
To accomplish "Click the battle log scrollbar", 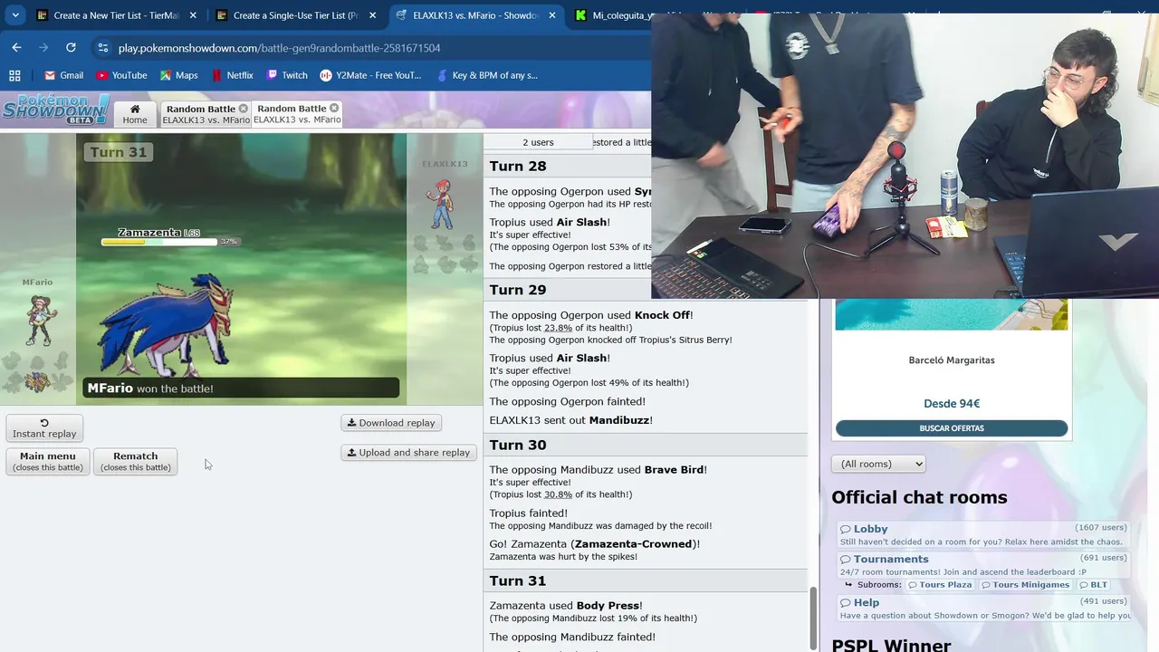I will point(812,618).
